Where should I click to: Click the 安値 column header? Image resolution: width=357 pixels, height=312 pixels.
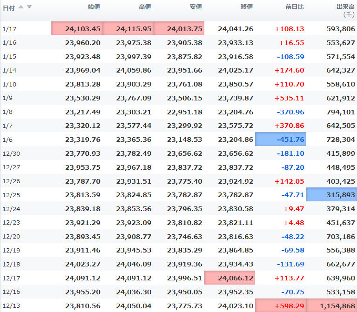point(196,7)
